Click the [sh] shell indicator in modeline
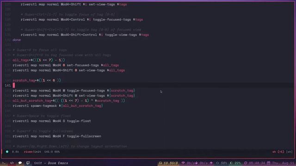 289,152
